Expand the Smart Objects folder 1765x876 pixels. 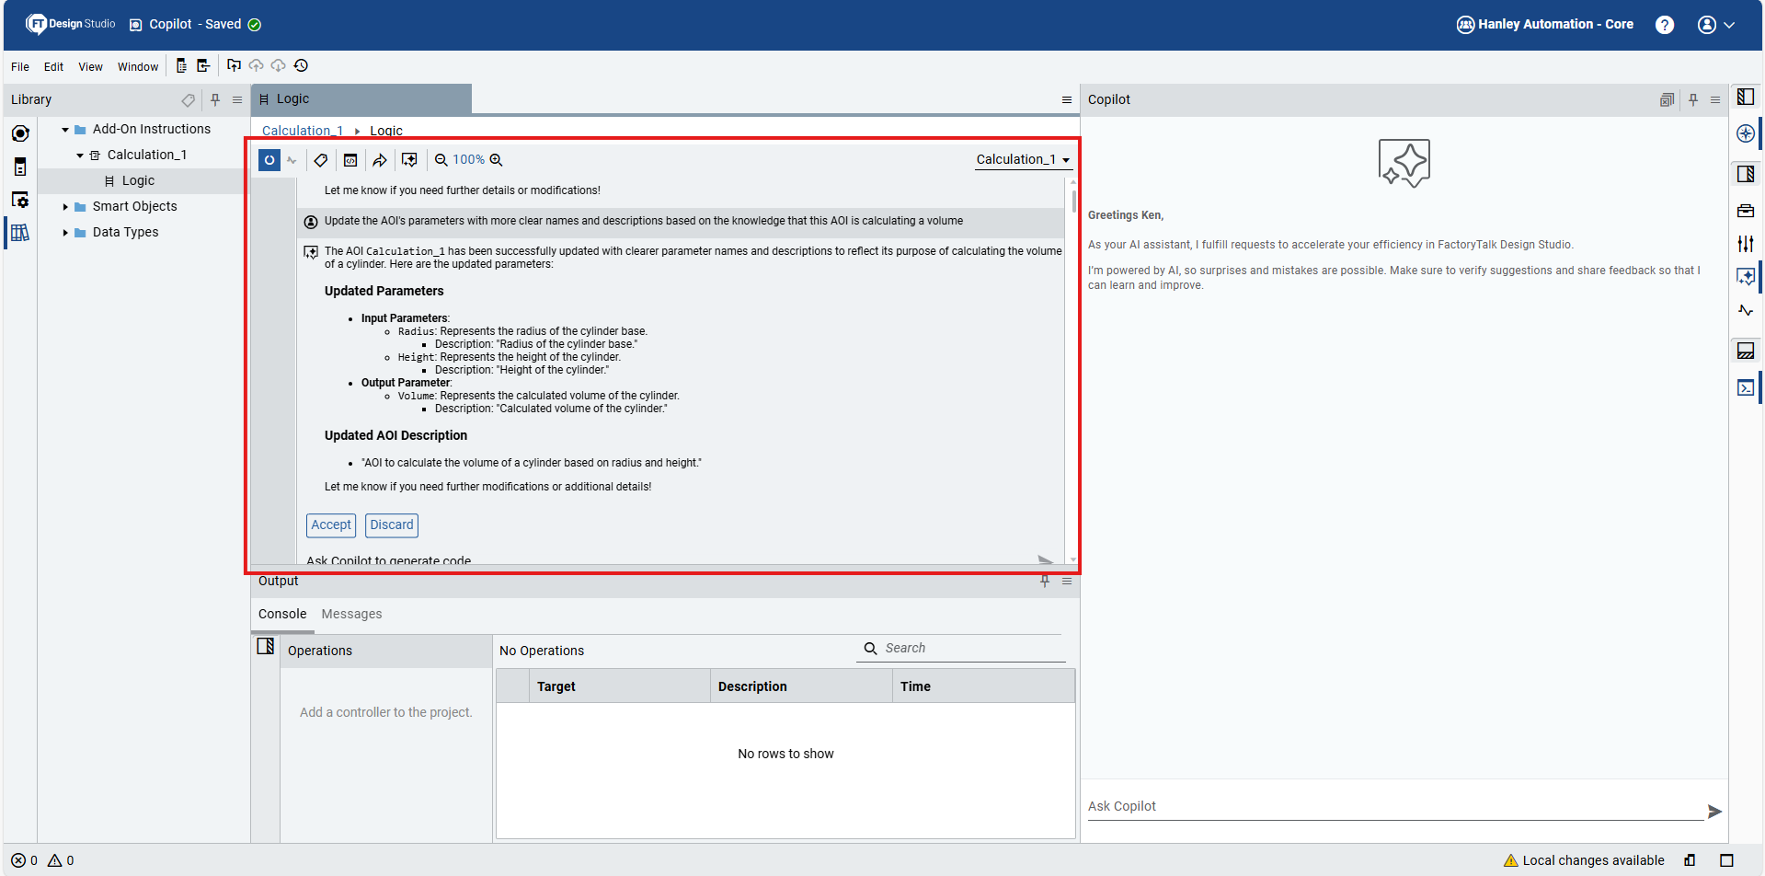coord(65,207)
